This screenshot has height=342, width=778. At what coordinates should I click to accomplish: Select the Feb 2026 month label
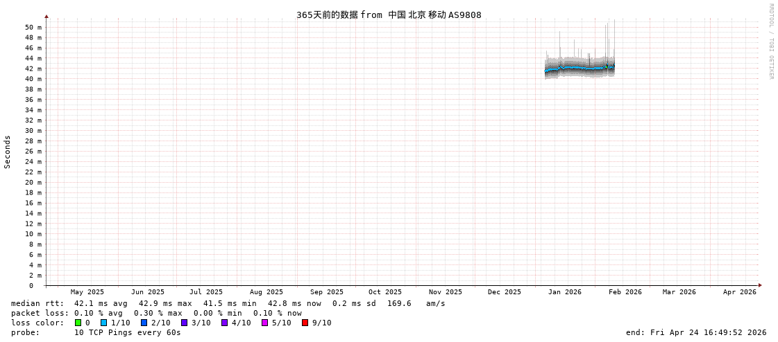(x=625, y=292)
